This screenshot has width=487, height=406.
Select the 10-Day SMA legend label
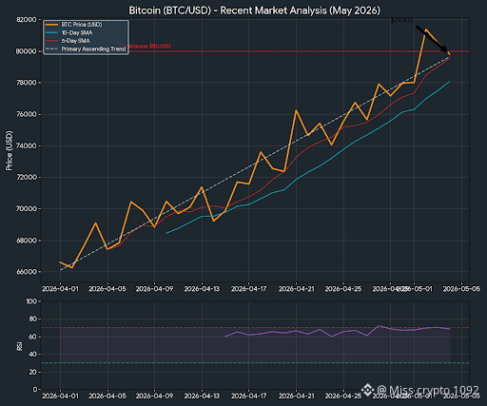[x=77, y=33]
